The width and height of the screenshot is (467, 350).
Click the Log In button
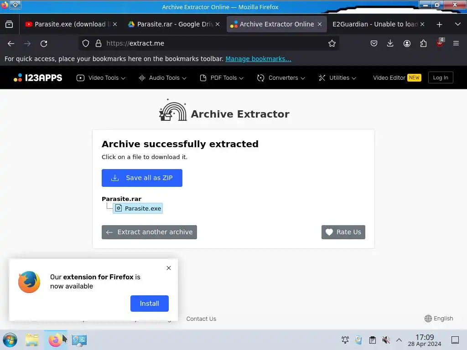click(x=441, y=77)
